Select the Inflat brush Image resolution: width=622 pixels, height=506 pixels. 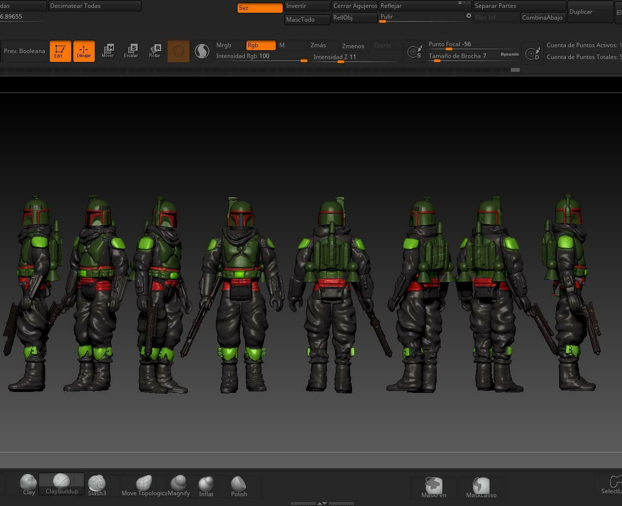click(x=206, y=486)
